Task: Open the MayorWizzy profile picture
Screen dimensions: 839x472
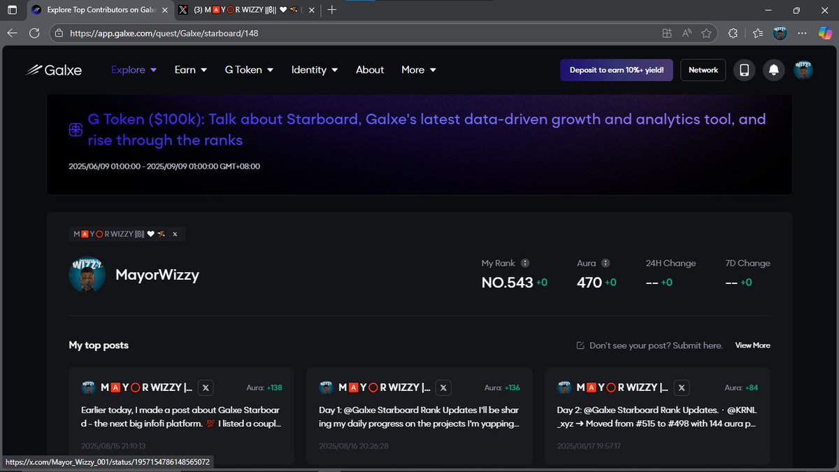Action: click(x=87, y=275)
